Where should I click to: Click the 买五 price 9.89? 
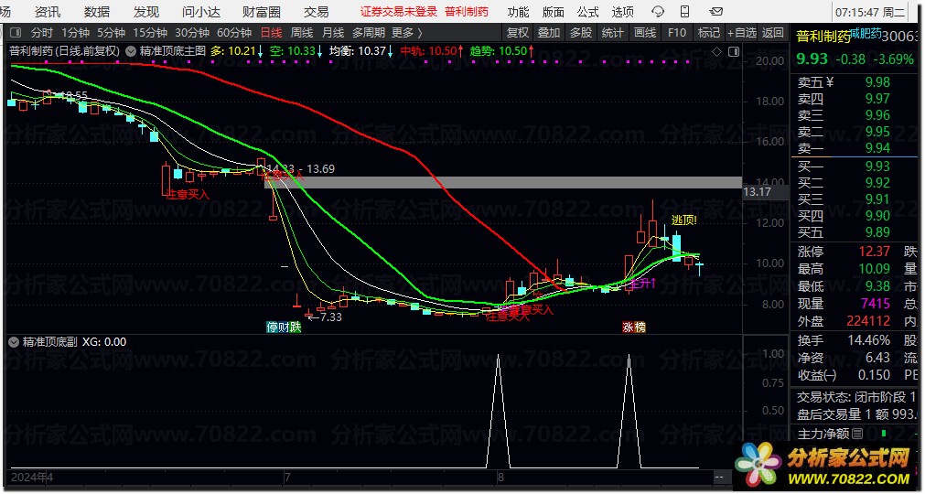pyautogui.click(x=877, y=232)
